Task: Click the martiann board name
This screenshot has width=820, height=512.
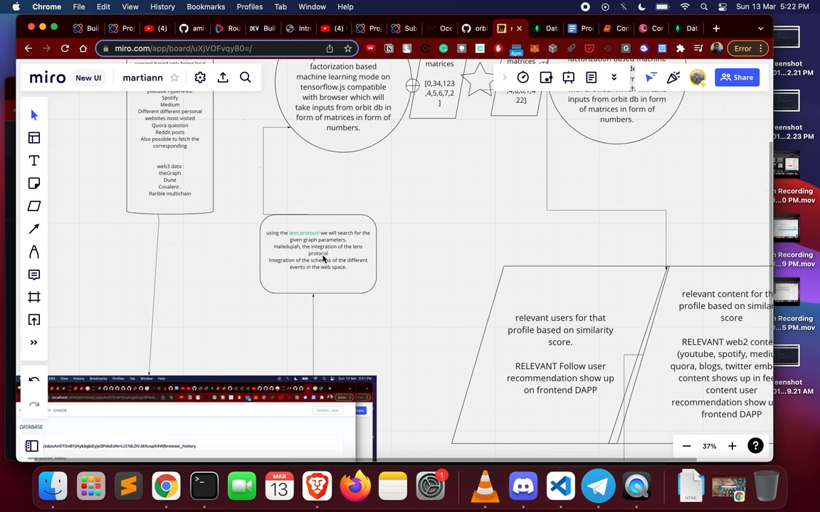Action: (x=143, y=78)
